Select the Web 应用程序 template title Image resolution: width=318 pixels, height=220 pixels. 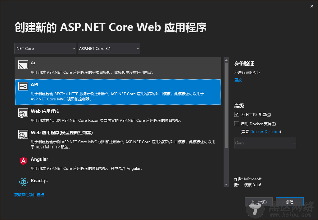pyautogui.click(x=45, y=111)
